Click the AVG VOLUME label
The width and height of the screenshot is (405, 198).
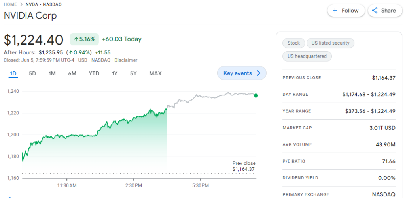coord(297,145)
